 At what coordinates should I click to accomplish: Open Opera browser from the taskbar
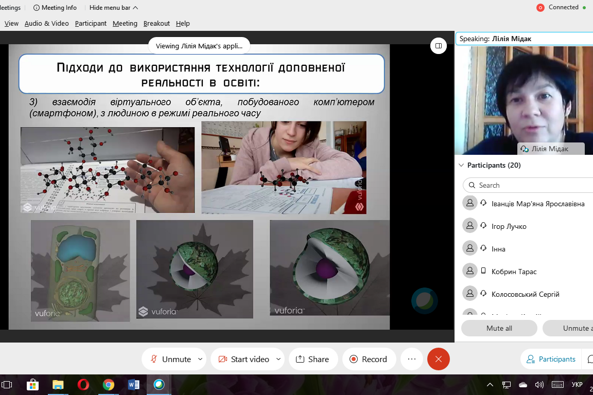click(x=83, y=385)
